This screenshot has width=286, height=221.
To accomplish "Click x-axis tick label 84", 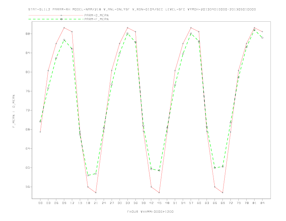I will coord(262,203).
